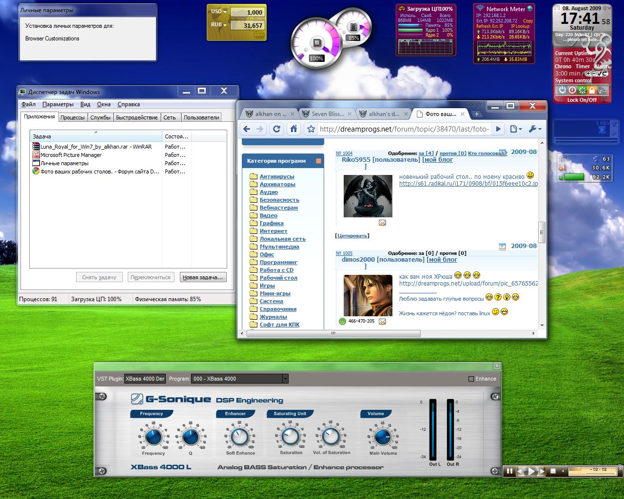Click the message envelope icon under Riko5955's avatar
Image resolution: width=624 pixels, height=499 pixels.
(382, 223)
